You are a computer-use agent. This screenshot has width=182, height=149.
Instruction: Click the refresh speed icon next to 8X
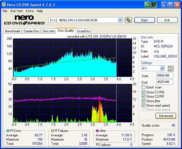click(170, 68)
